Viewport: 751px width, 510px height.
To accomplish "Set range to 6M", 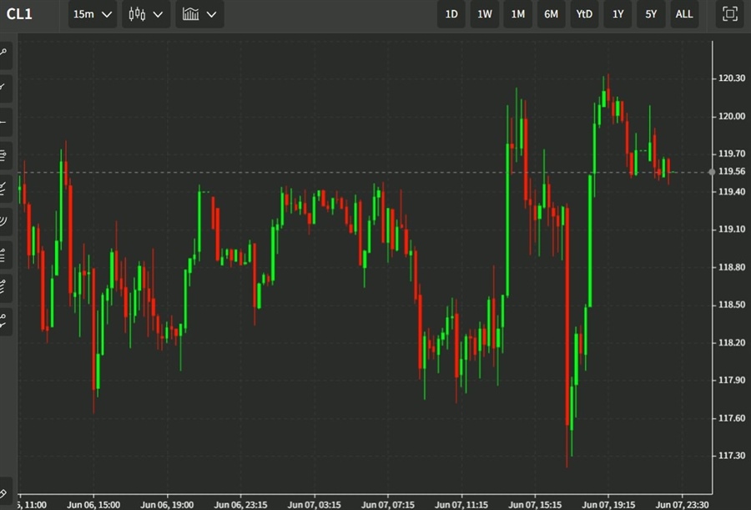I will pyautogui.click(x=551, y=14).
